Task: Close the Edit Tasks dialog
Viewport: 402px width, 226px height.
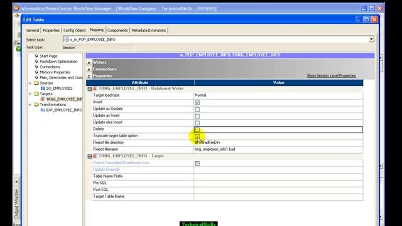Action: (x=374, y=19)
